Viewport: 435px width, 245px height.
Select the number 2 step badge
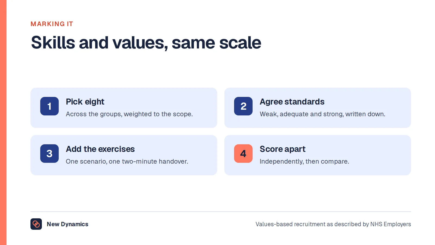243,106
